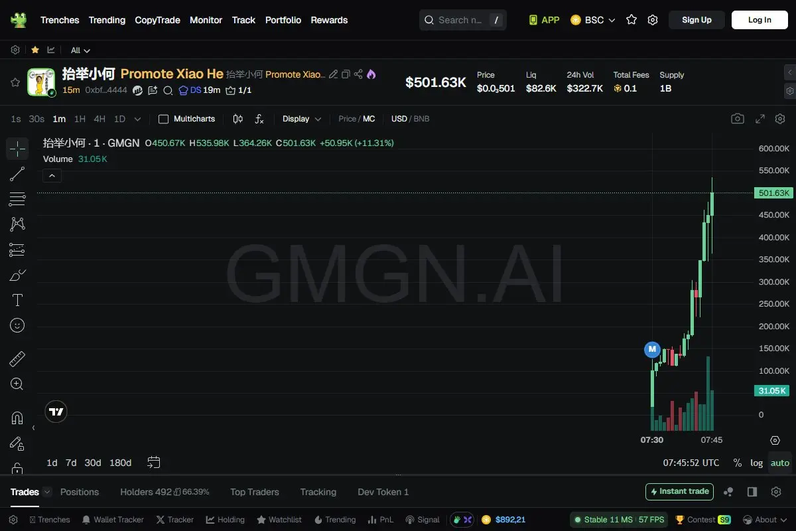Take a chart snapshot with camera icon

tap(738, 119)
